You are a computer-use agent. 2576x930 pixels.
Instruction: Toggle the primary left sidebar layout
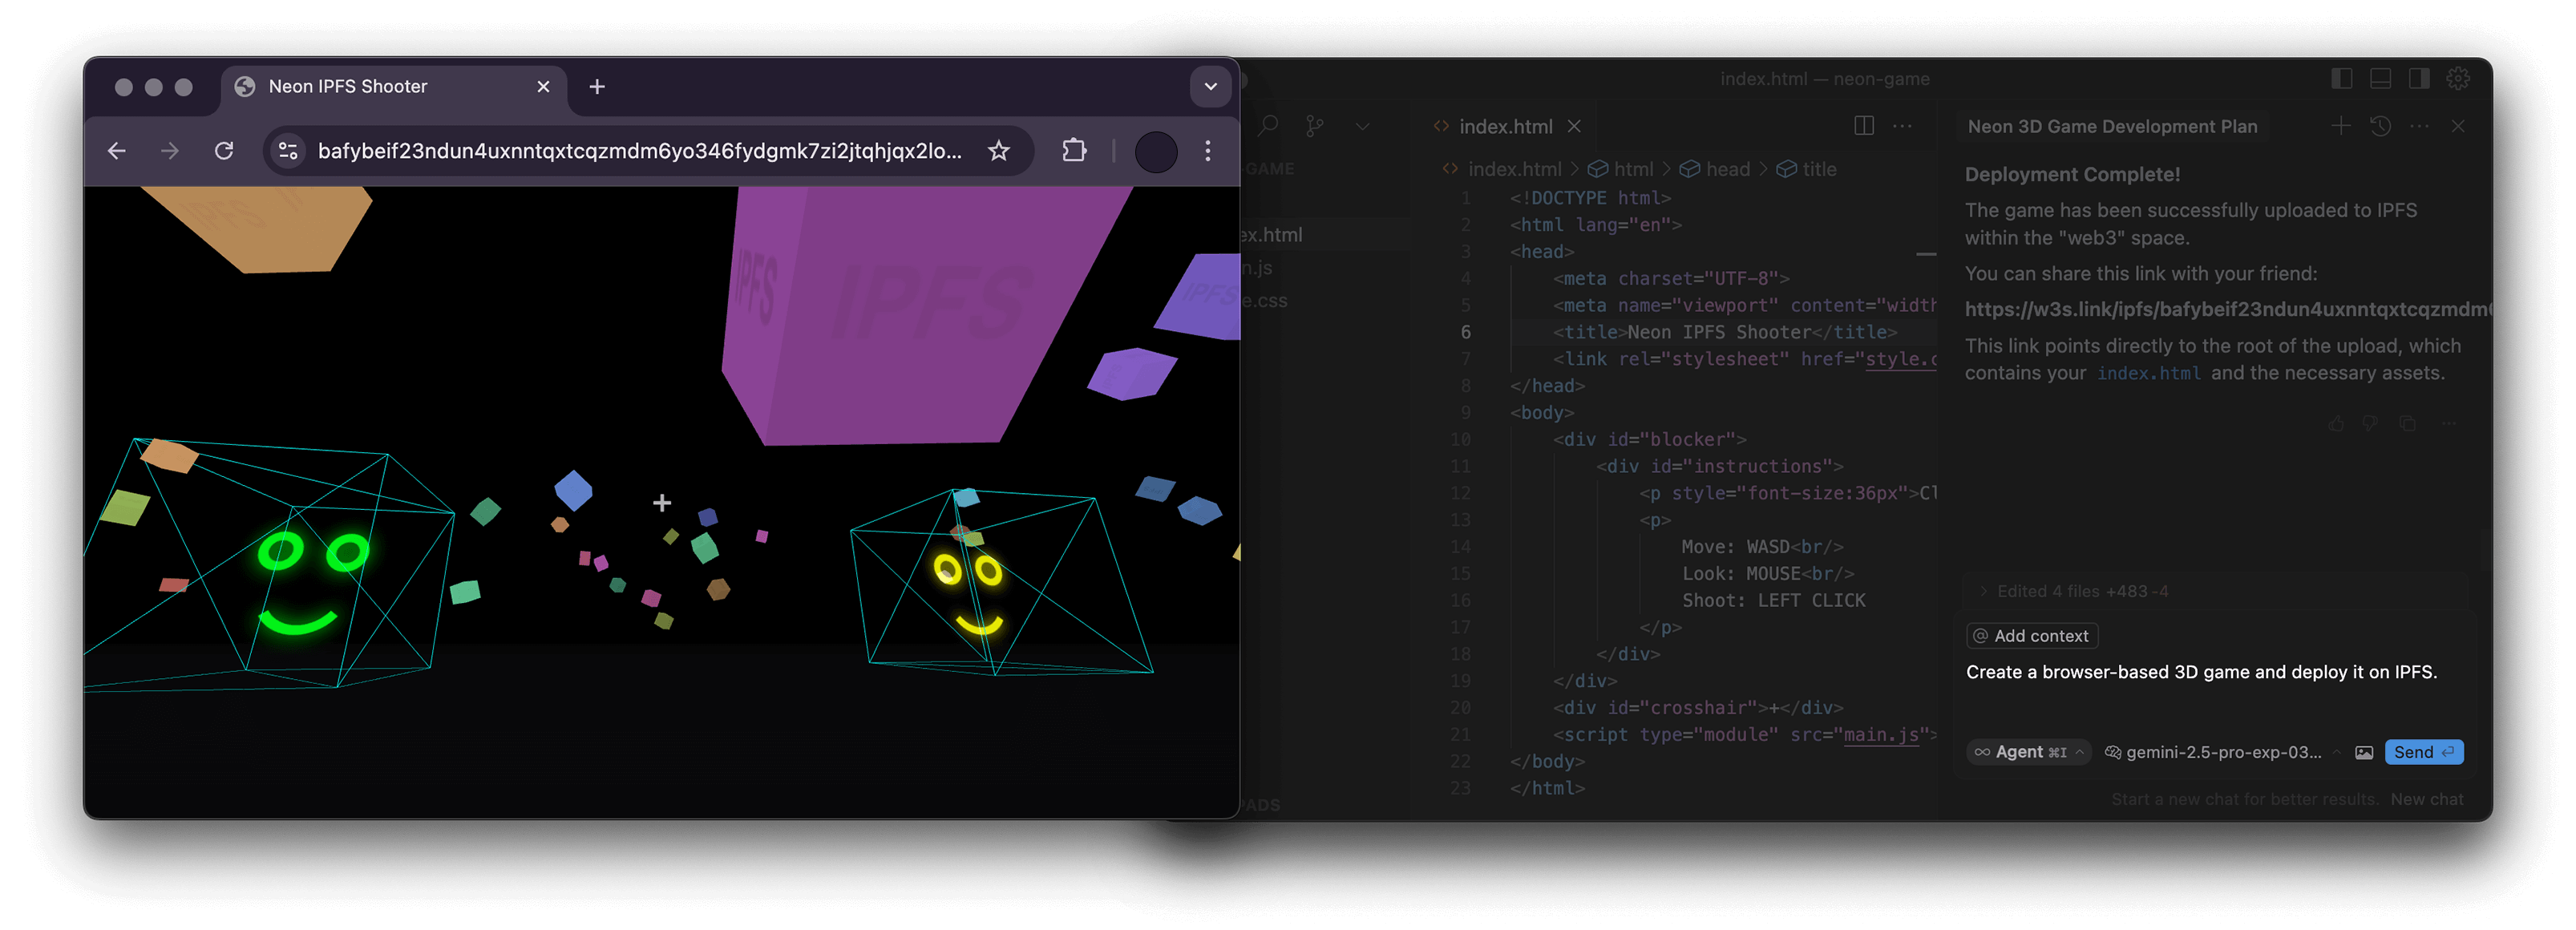tap(2341, 79)
